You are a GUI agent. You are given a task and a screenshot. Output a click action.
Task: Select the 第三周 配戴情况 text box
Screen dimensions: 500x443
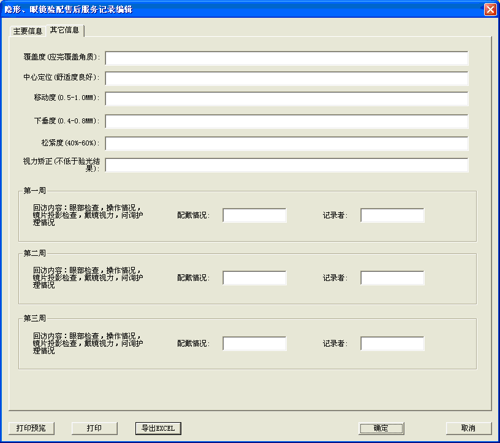(254, 344)
